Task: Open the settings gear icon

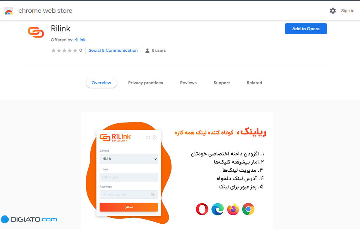Action: tap(333, 11)
